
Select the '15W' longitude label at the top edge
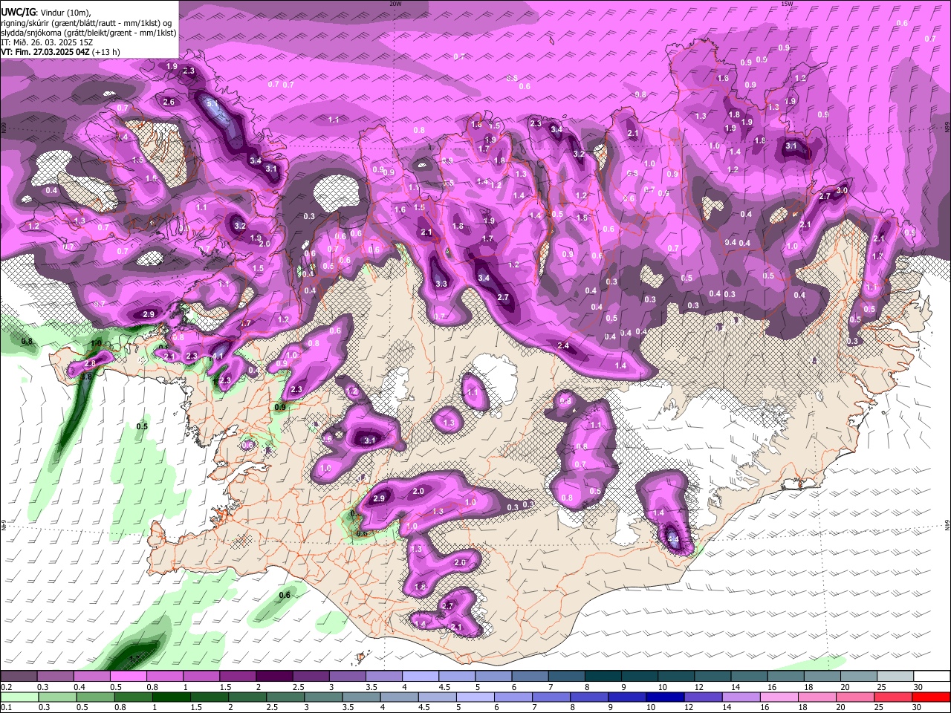click(787, 4)
